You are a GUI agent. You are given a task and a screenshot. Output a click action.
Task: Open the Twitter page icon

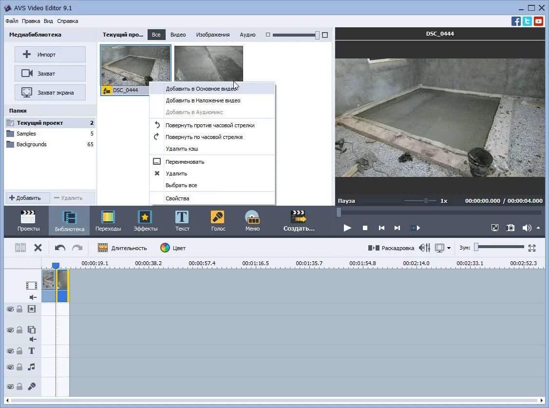(x=527, y=21)
